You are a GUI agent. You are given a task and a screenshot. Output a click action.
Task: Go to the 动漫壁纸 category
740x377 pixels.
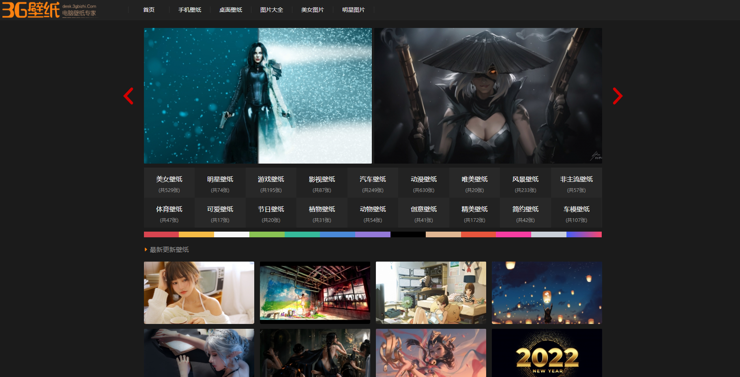(424, 183)
